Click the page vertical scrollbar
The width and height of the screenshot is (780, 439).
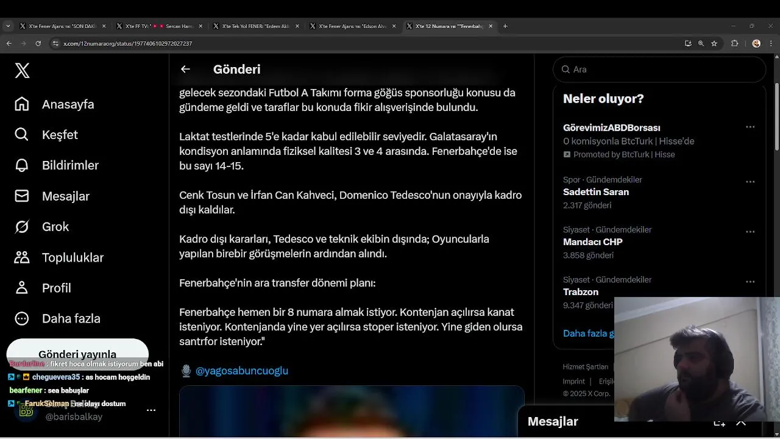[777, 116]
